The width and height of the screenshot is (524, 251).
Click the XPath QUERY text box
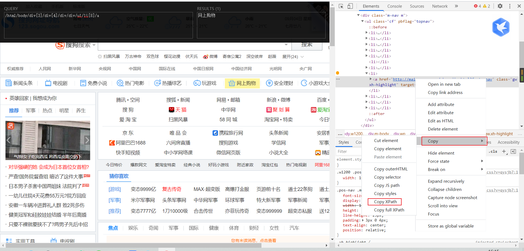[98, 25]
